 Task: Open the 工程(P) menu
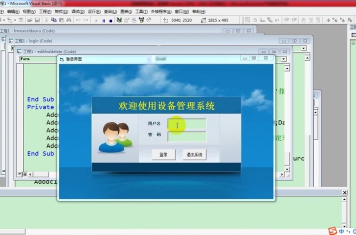[x=45, y=11]
